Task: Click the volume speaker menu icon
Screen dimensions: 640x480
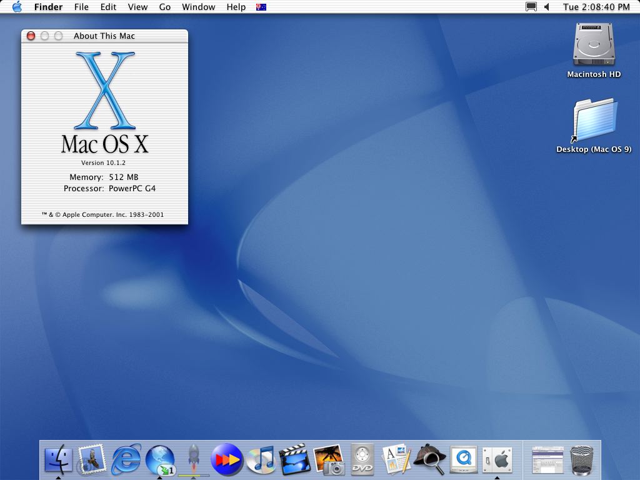Action: 547,7
